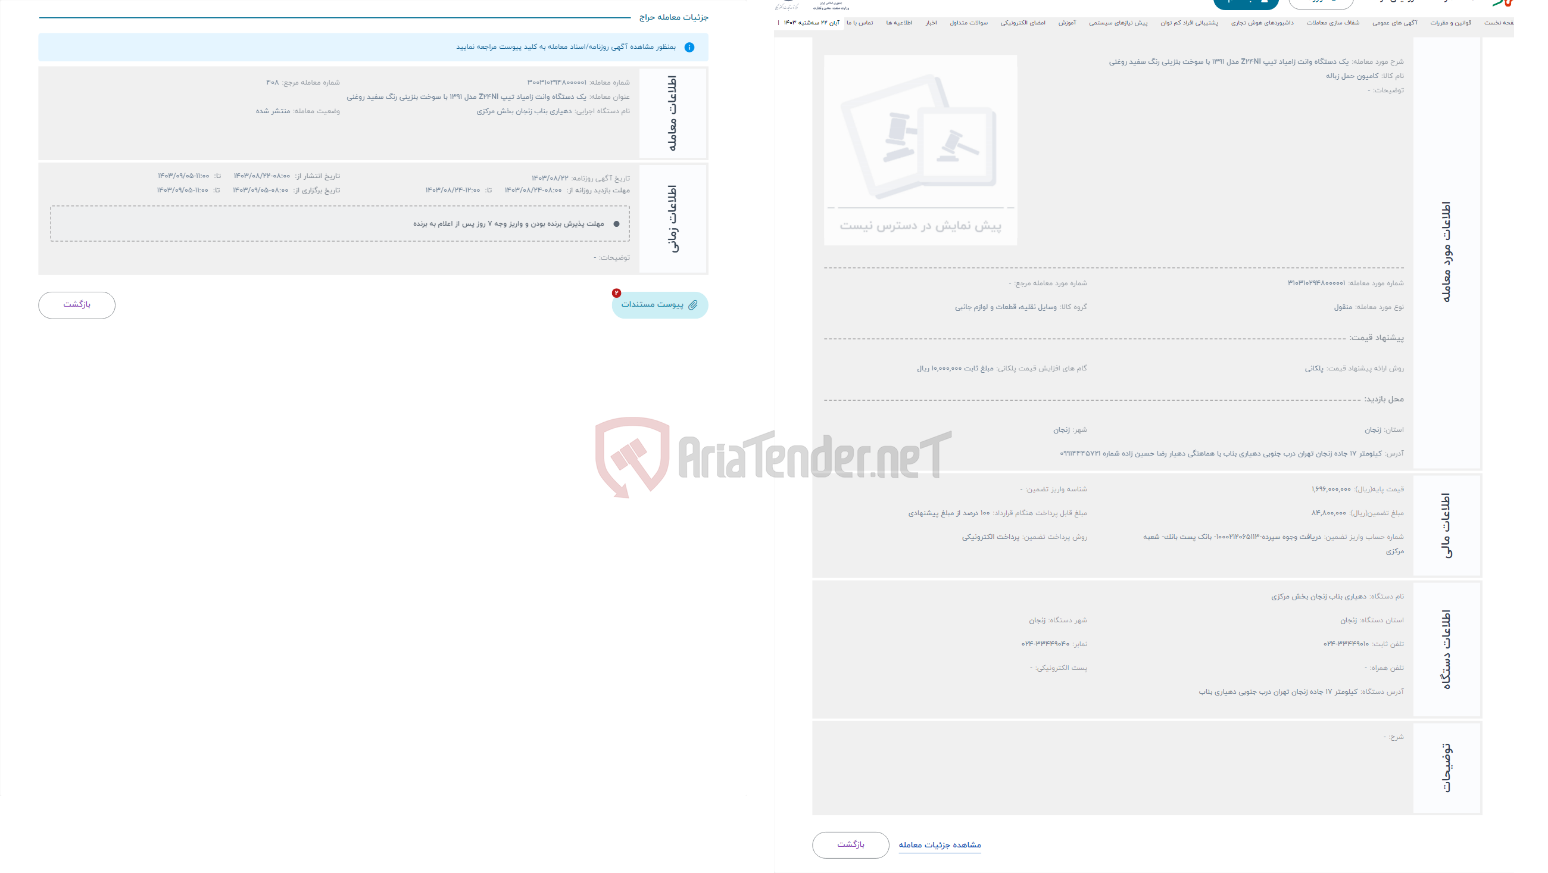
Task: Select the back بازگشت button on left panel
Action: [x=77, y=304]
